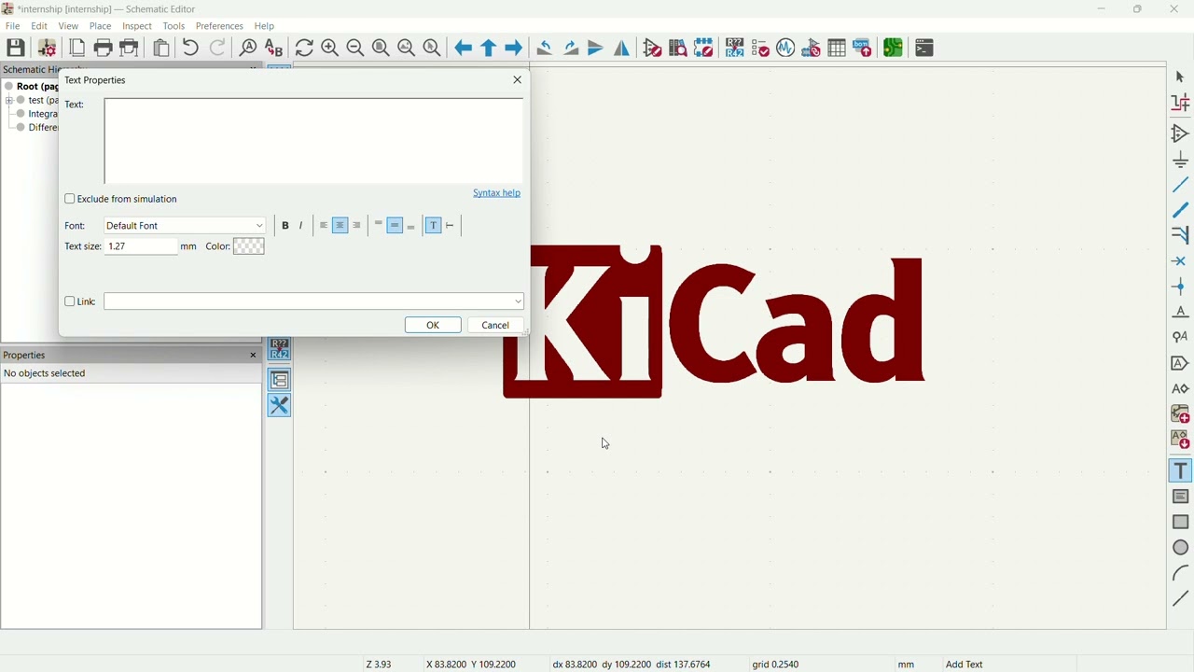Undo the last action
This screenshot has width=1194, height=672.
[x=190, y=49]
